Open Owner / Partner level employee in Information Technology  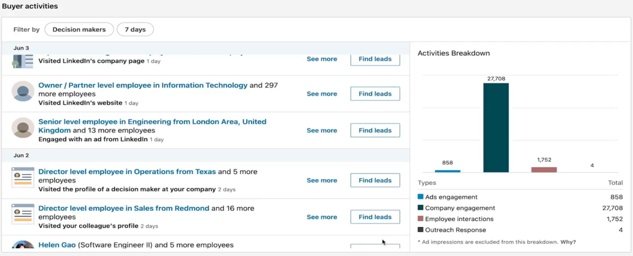coord(143,85)
